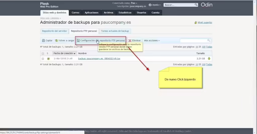
Task: Click the Ayuda question mark icon
Action: pyautogui.click(x=150, y=5)
